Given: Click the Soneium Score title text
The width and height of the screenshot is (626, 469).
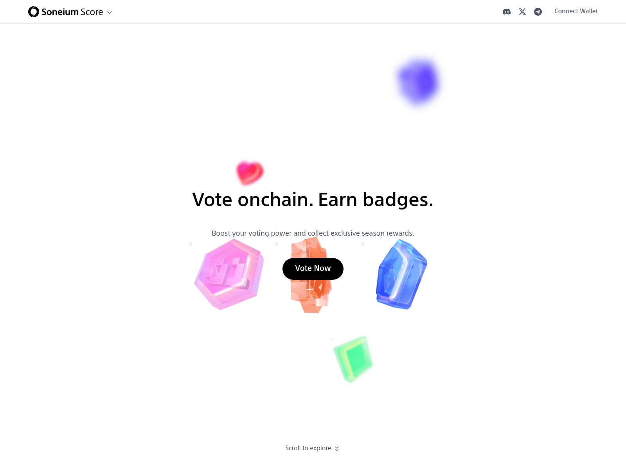Looking at the screenshot, I should pos(72,12).
